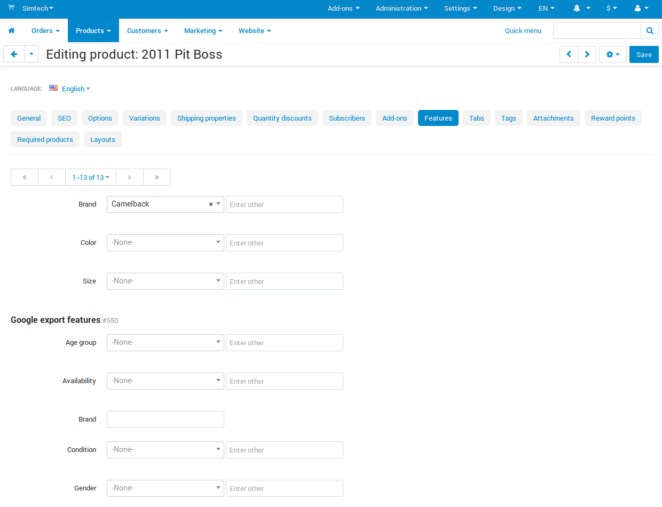
Task: Open the user account icon menu
Action: pos(641,9)
